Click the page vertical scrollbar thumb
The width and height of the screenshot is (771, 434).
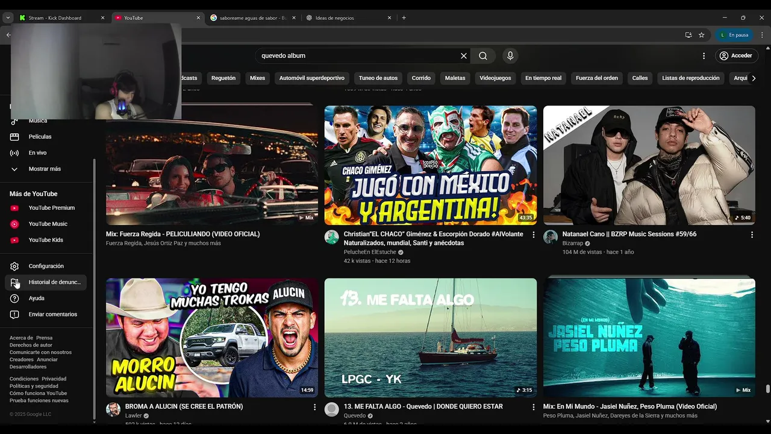pyautogui.click(x=767, y=389)
